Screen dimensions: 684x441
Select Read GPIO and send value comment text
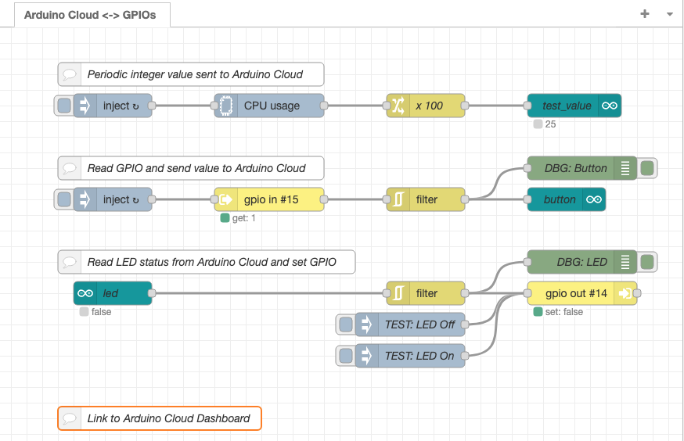pos(196,168)
